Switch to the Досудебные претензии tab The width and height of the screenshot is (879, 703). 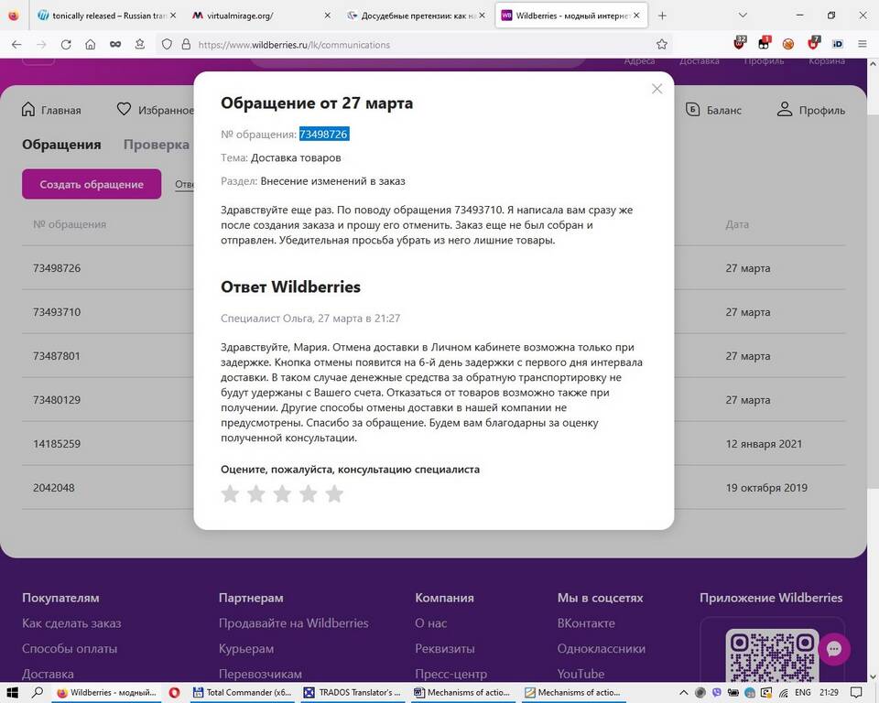[416, 16]
